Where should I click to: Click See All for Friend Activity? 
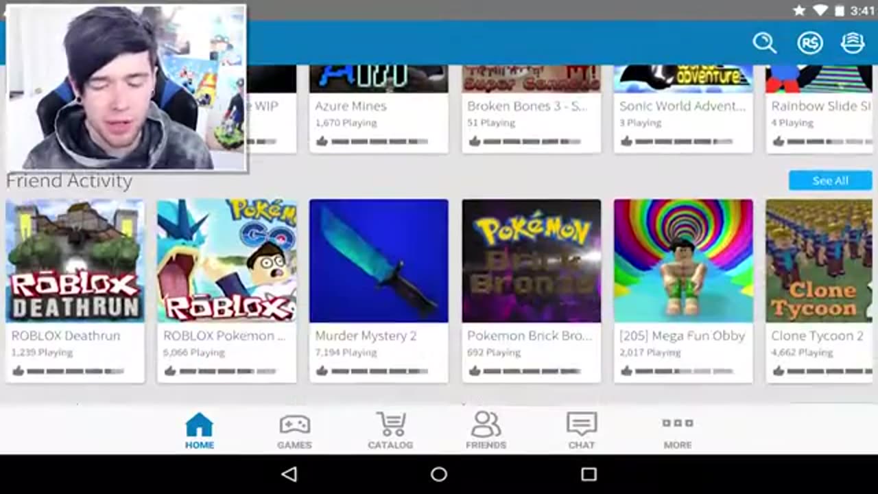click(x=830, y=180)
